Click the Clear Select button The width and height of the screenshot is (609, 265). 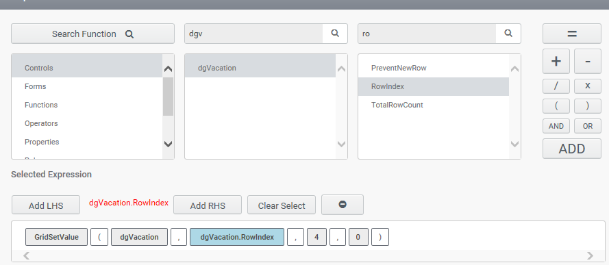[x=282, y=205]
